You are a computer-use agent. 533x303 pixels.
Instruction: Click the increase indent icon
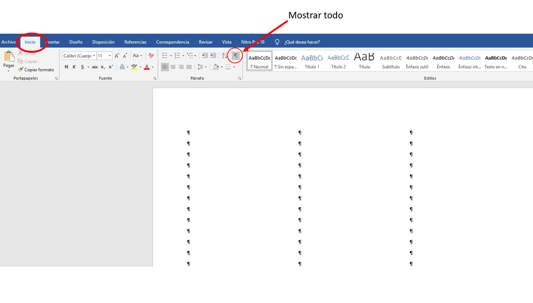pos(213,55)
